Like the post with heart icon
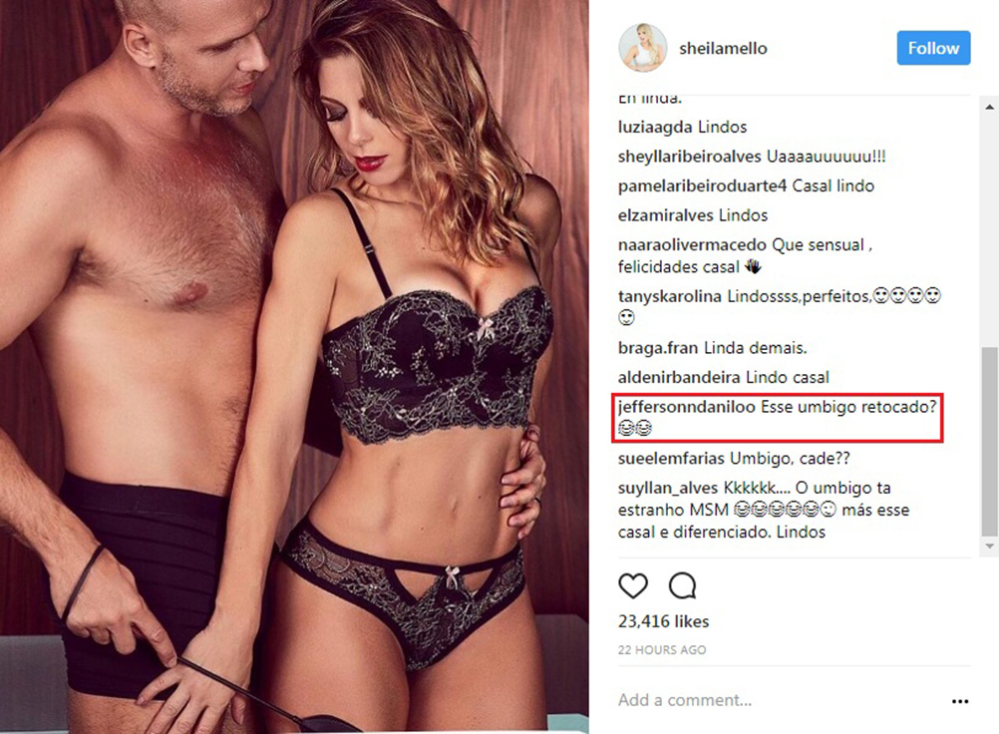Screen dimensions: 999x734 633,585
